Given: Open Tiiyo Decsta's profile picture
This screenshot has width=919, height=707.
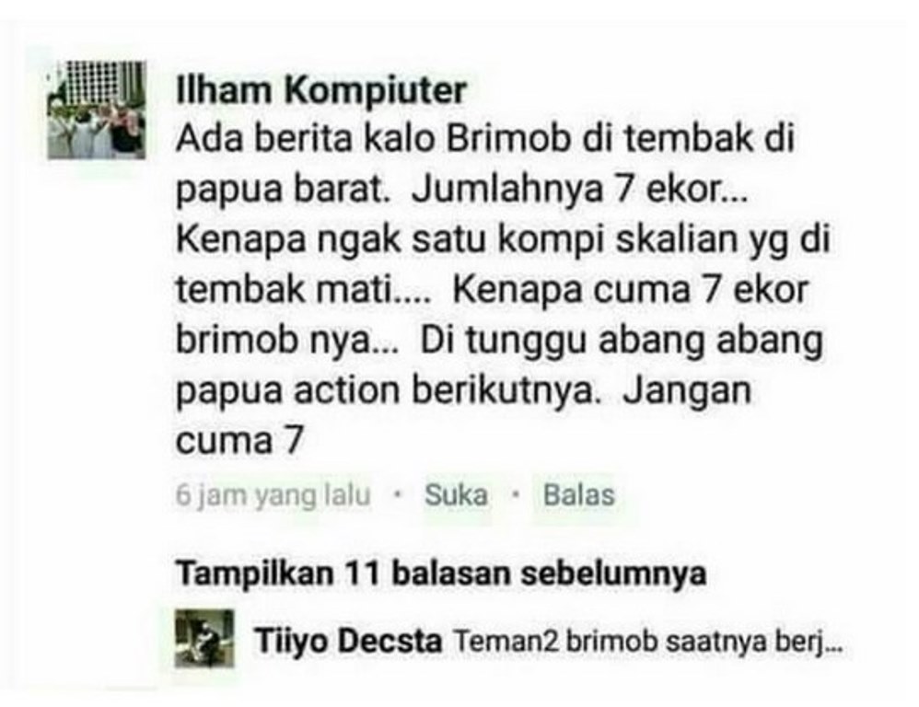Looking at the screenshot, I should click(x=204, y=639).
